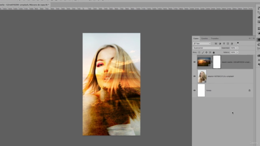Click lock transparent pixels icon
Screen dimensions: 260x146
(x=199, y=52)
